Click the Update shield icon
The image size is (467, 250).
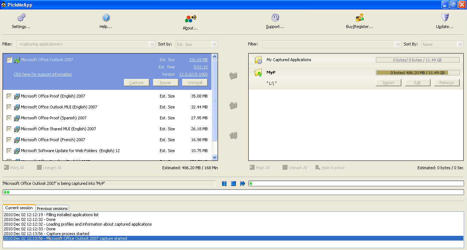click(x=445, y=17)
